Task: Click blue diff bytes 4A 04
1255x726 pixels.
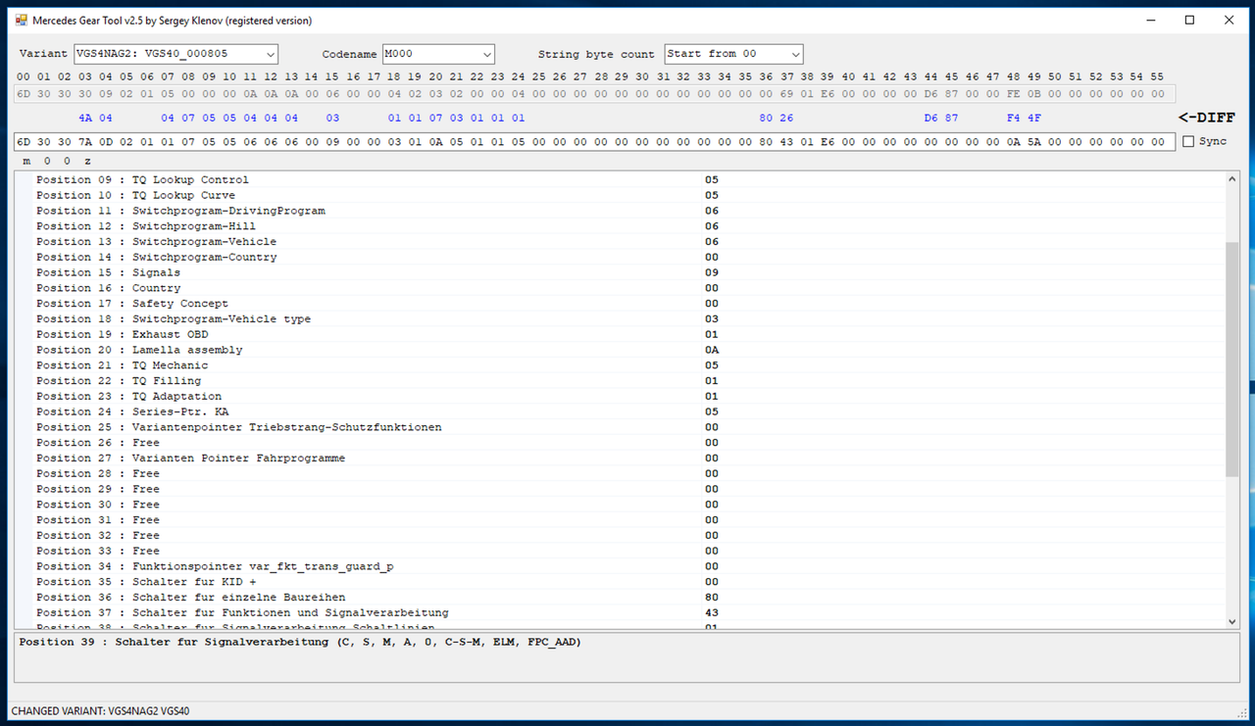Action: click(x=96, y=118)
